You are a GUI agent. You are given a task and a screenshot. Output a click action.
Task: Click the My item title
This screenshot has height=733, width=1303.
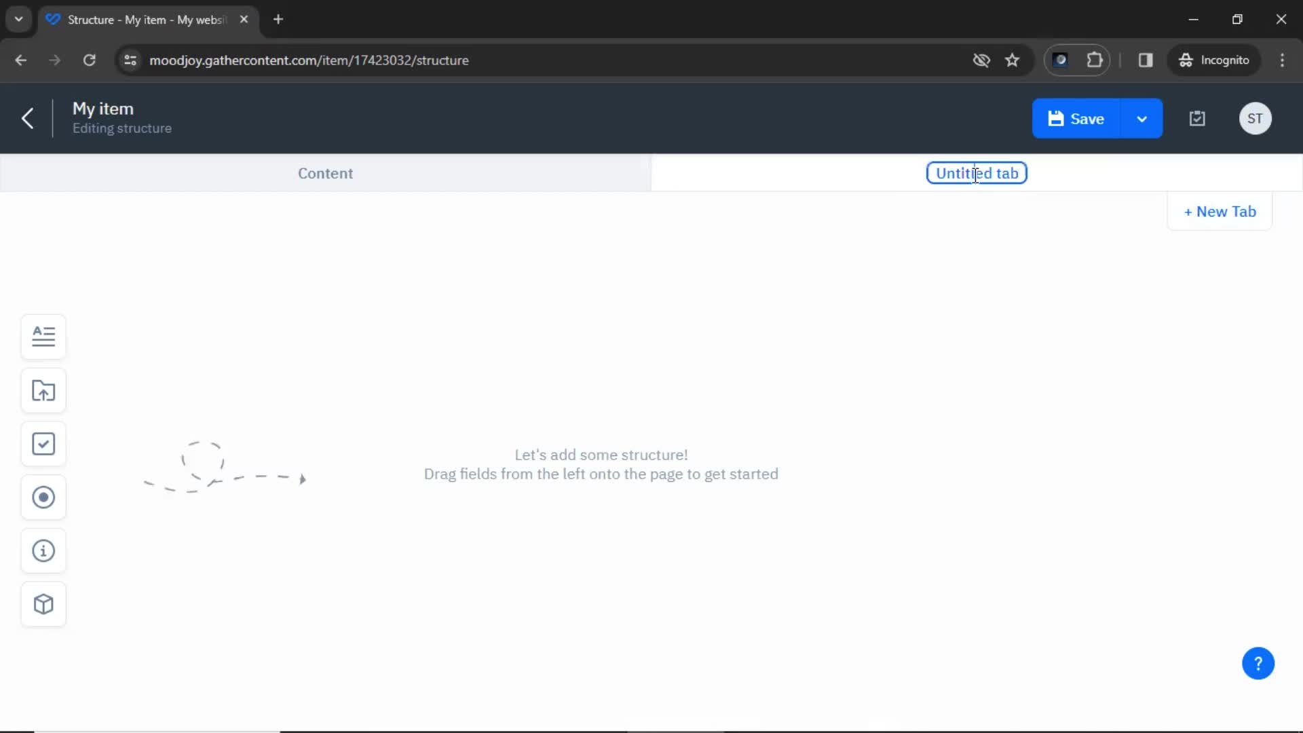click(x=103, y=109)
